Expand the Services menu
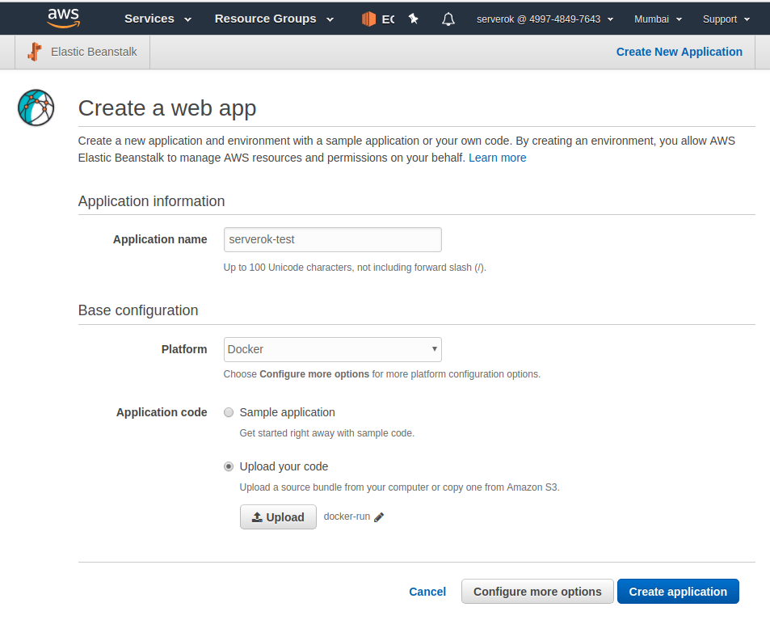The width and height of the screenshot is (770, 624). (x=158, y=19)
